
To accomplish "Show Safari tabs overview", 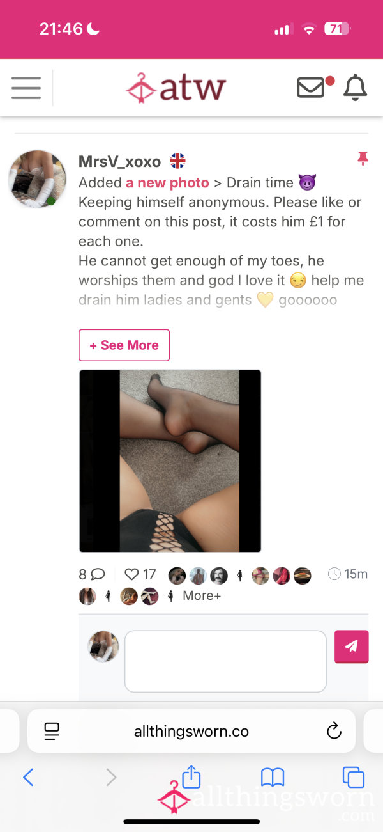I will (353, 777).
